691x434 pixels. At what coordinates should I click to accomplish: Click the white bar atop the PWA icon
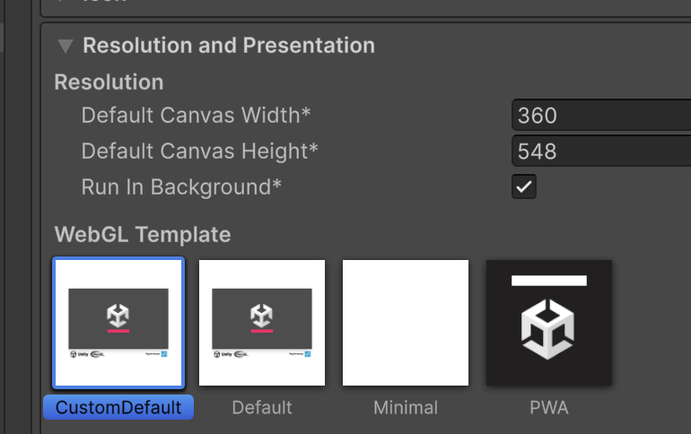tap(548, 281)
